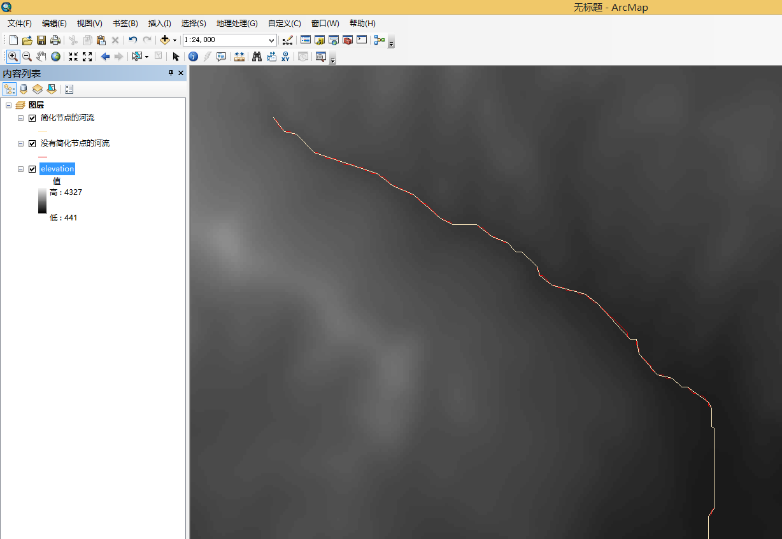Click the Cut scissors icon
Screen dimensions: 782x539
click(73, 40)
